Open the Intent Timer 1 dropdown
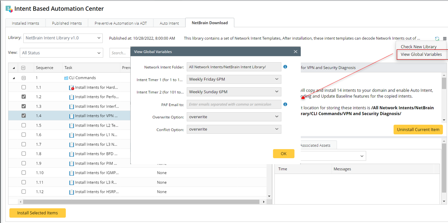448x223 pixels. coord(234,79)
